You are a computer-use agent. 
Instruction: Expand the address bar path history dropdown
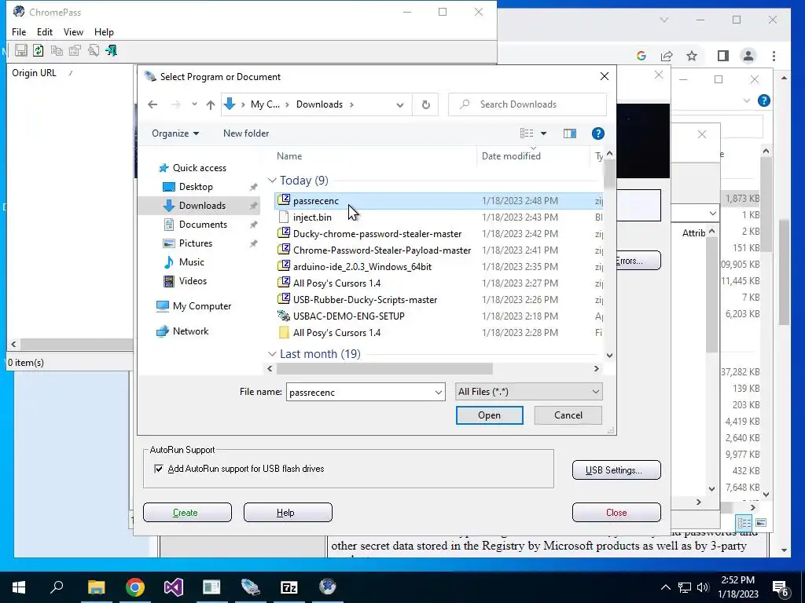click(400, 104)
